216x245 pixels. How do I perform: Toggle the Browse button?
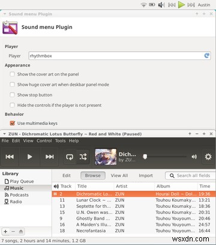click(93, 175)
